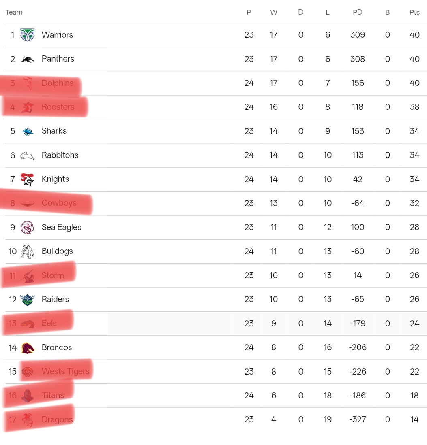This screenshot has height=445, width=427.
Task: Click the Rabbitohs rabbit logo
Action: (x=28, y=155)
